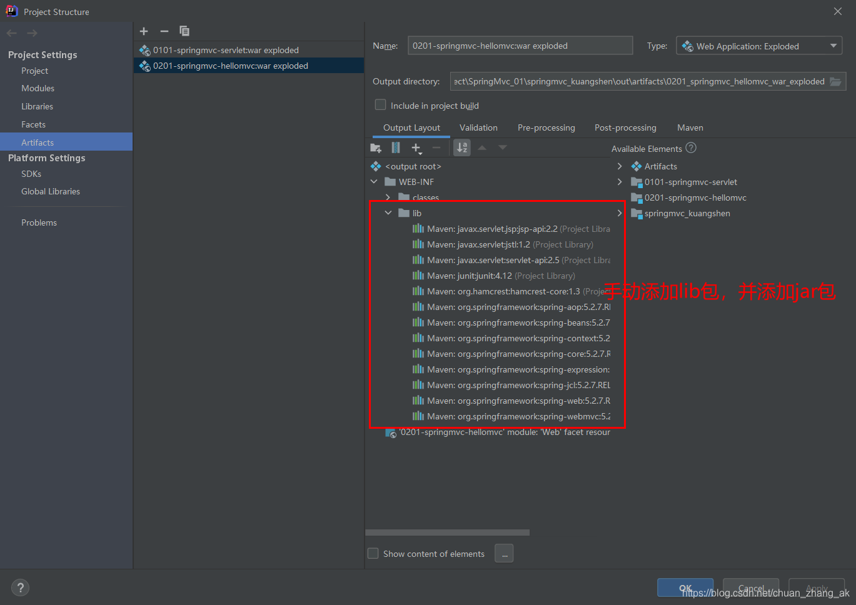Click the spring-webmvc library icon
The image size is (856, 605).
pyautogui.click(x=418, y=416)
